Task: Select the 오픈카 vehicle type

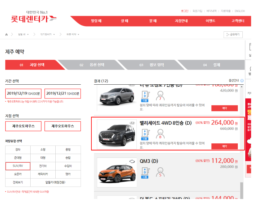Action: (x=18, y=174)
